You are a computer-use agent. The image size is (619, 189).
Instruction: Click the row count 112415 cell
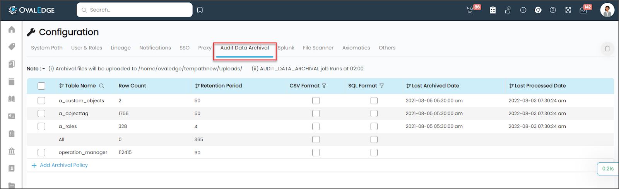(125, 152)
